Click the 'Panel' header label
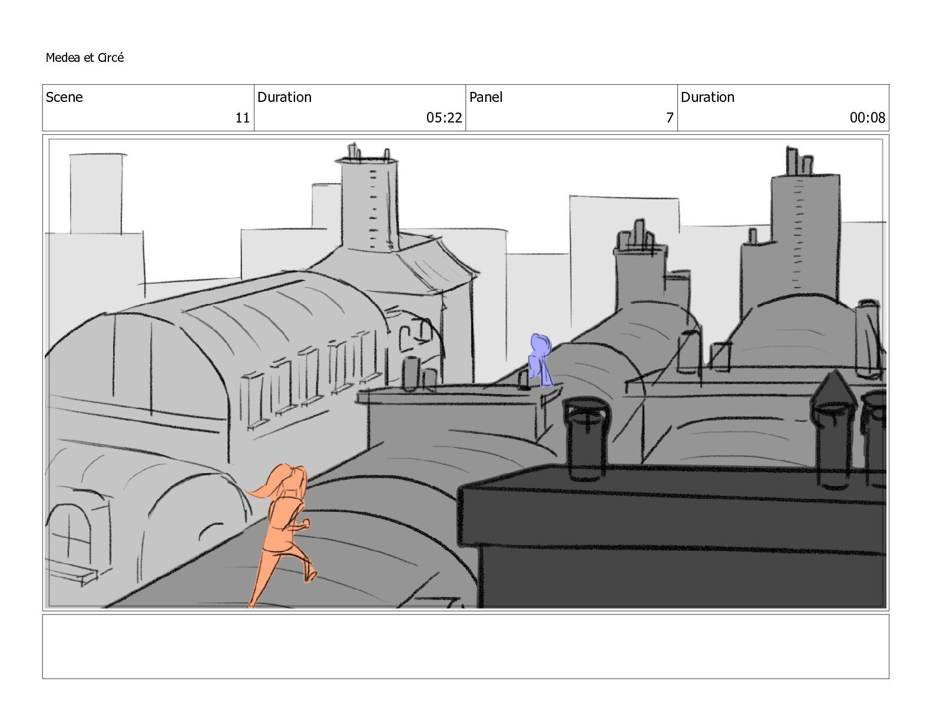The height and width of the screenshot is (721, 933). [x=486, y=97]
